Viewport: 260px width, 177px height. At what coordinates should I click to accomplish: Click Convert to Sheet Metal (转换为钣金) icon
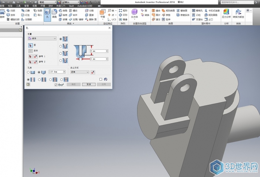click(239, 14)
